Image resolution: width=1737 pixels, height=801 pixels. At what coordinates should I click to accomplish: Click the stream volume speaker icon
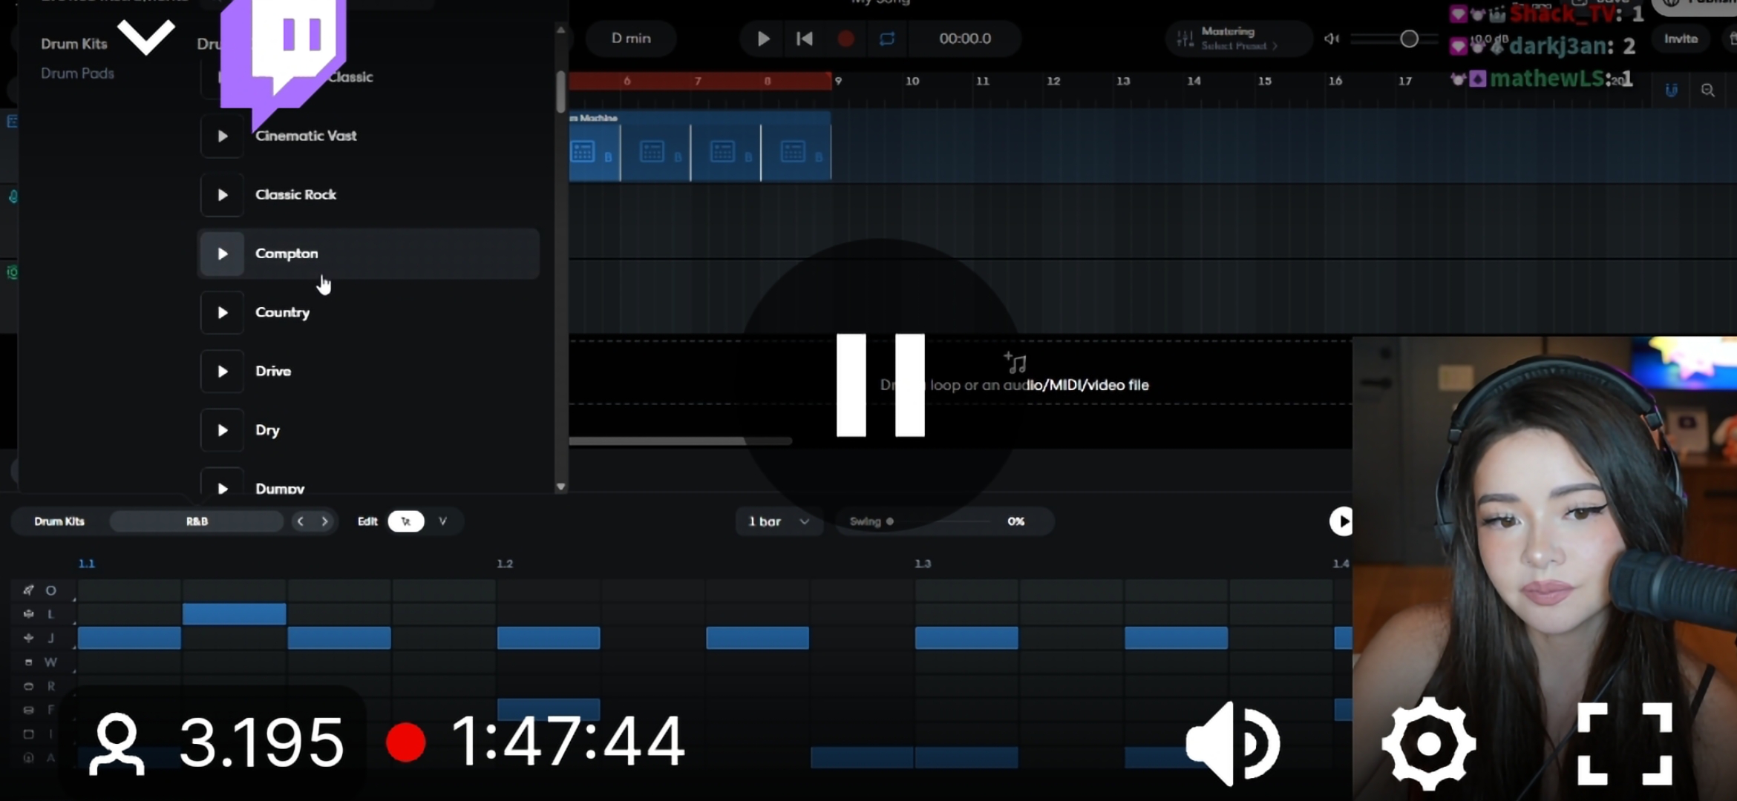coord(1232,744)
